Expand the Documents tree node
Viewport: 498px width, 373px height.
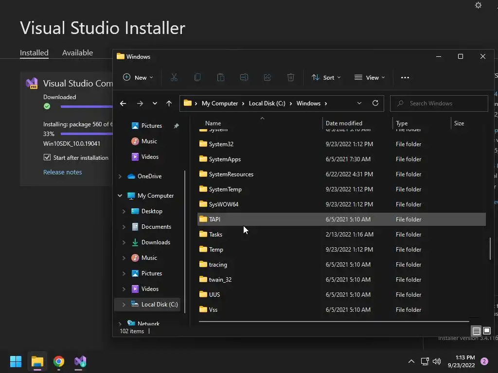124,227
